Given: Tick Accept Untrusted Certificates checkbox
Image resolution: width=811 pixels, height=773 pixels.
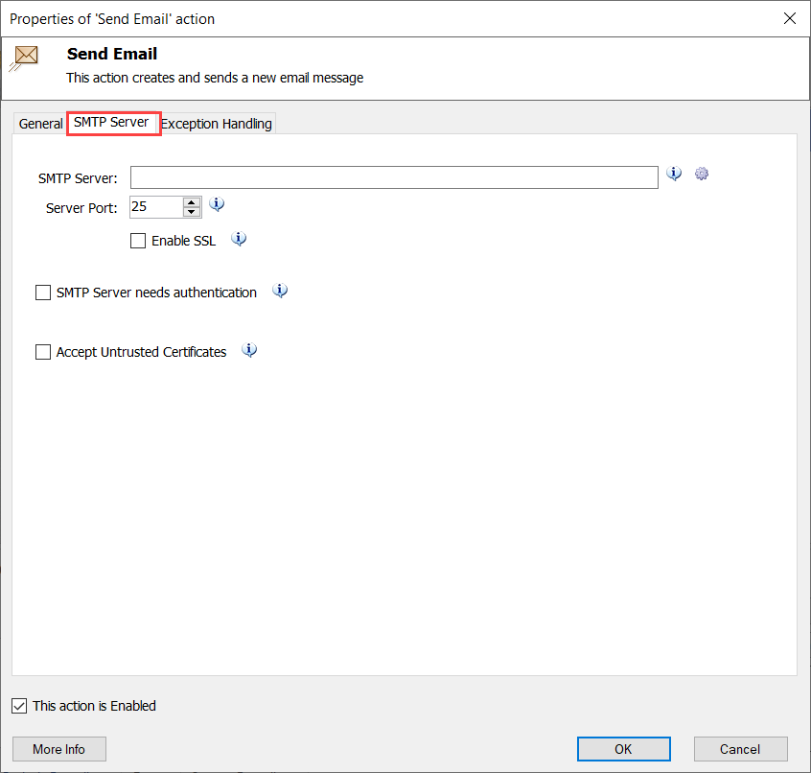Looking at the screenshot, I should (43, 352).
